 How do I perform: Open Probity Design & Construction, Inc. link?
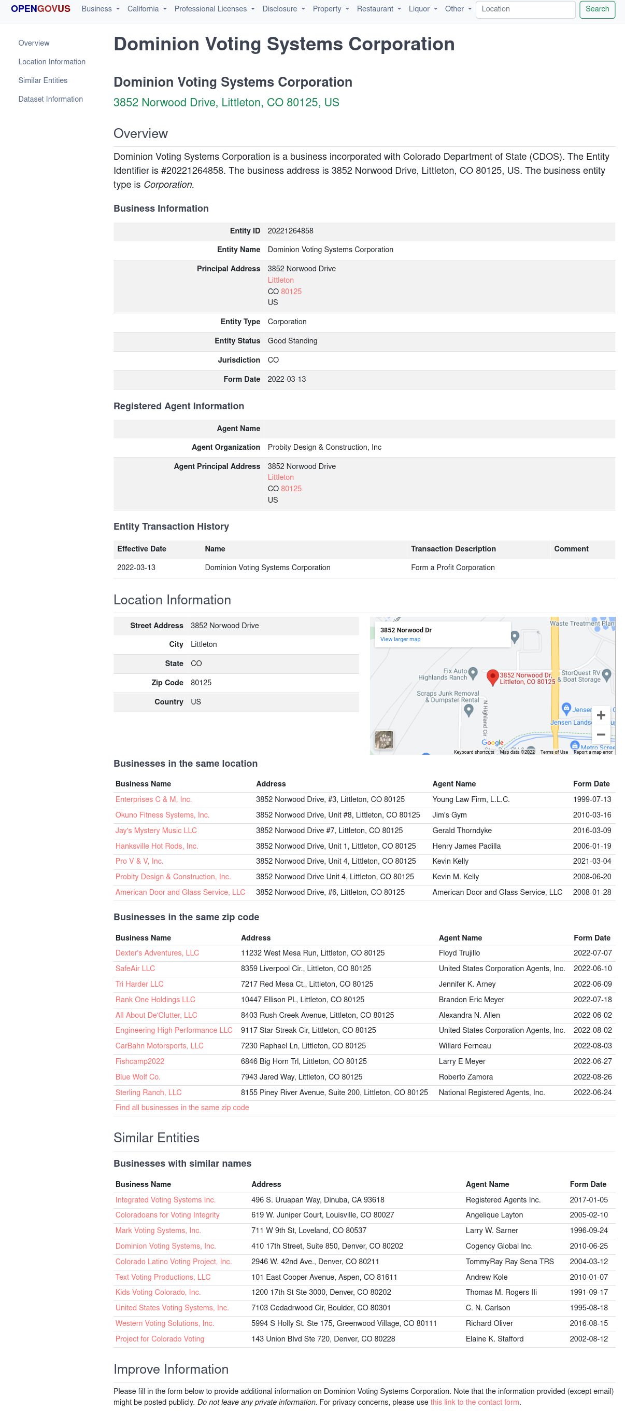173,876
